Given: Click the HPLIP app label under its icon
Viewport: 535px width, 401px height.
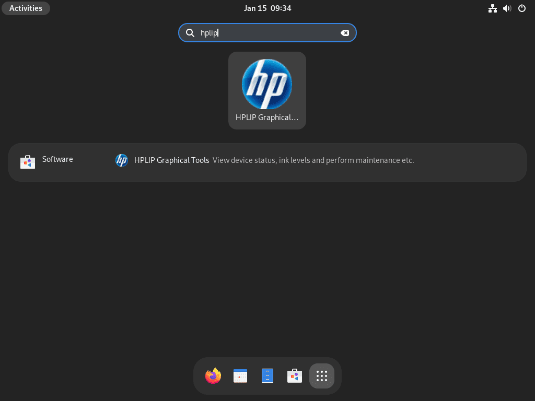Looking at the screenshot, I should pyautogui.click(x=267, y=117).
